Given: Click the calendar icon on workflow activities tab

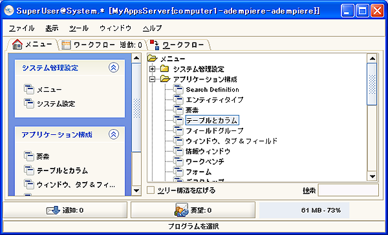Looking at the screenshot, I should coord(66,45).
